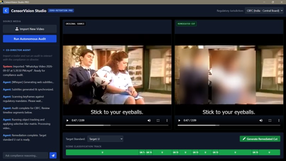Click Generate Remediated Cut button
This screenshot has width=286, height=161.
click(x=260, y=139)
